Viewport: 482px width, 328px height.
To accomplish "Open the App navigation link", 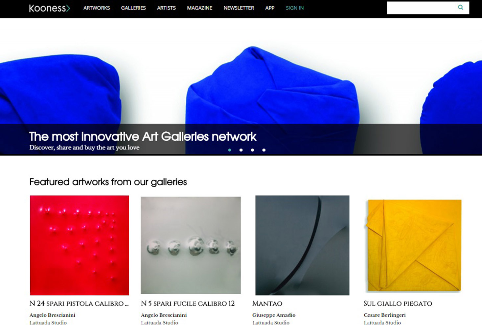I will (270, 8).
